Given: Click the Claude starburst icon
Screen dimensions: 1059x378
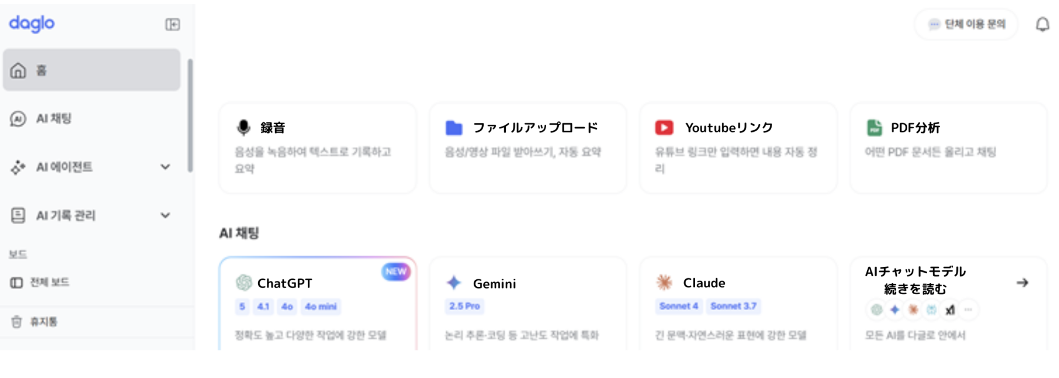Looking at the screenshot, I should pyautogui.click(x=664, y=283).
